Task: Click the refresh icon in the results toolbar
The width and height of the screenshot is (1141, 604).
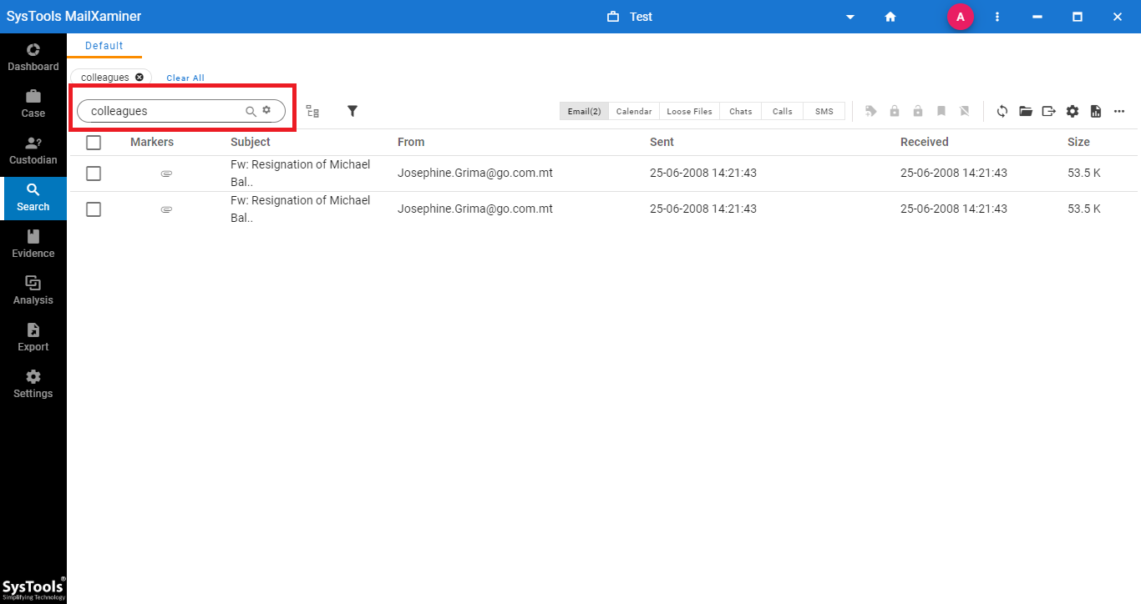Action: pyautogui.click(x=1002, y=111)
